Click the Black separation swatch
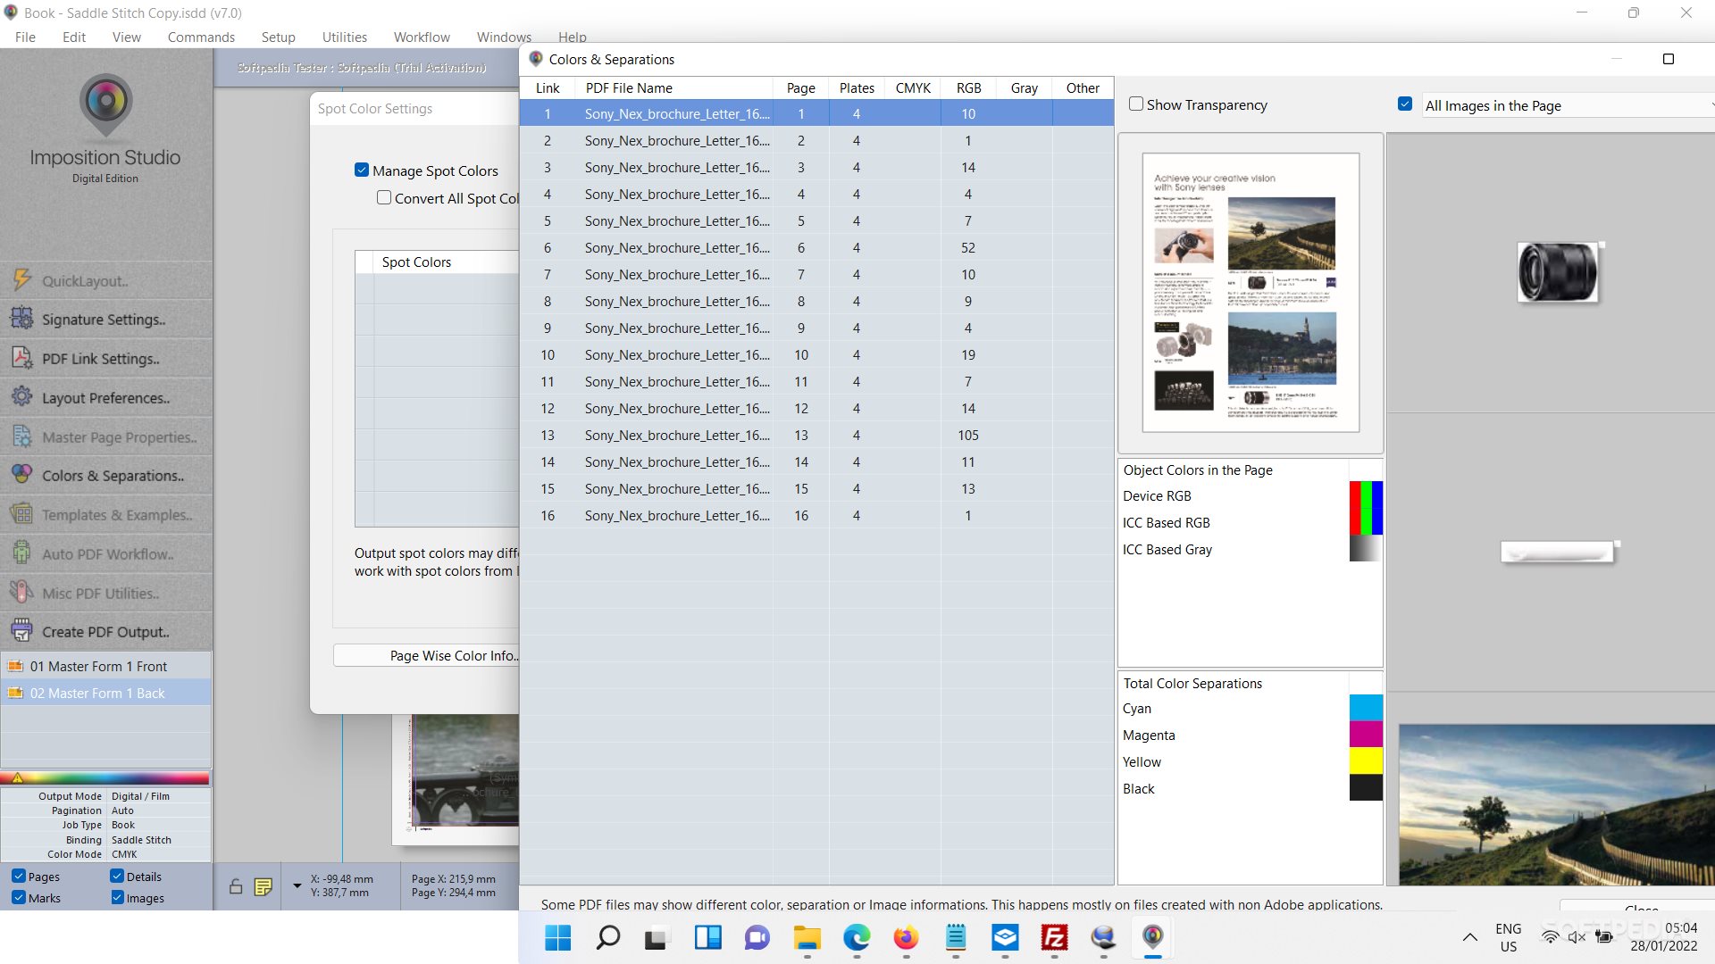This screenshot has width=1715, height=964. (x=1366, y=788)
